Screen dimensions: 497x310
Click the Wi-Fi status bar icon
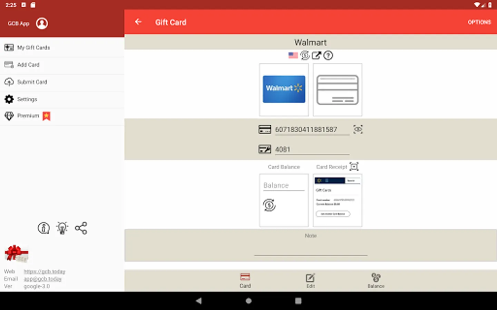tap(477, 5)
